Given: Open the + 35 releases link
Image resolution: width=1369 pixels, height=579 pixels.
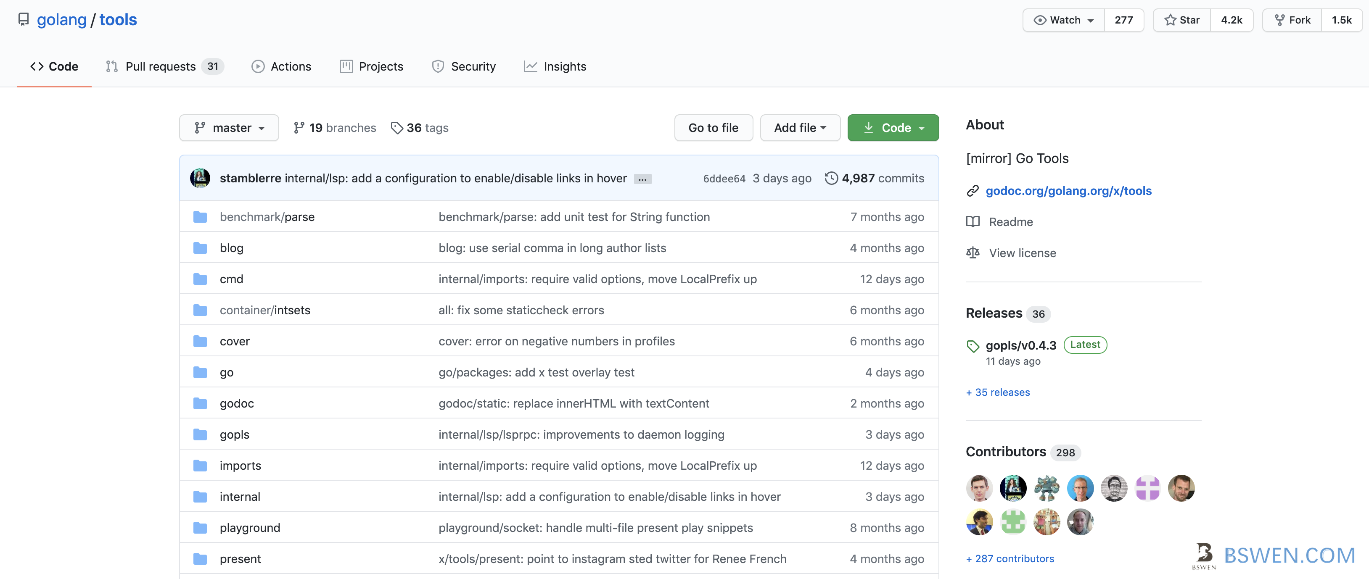Looking at the screenshot, I should coord(997,392).
